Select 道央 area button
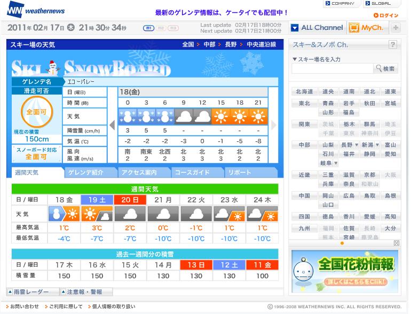 (x=328, y=91)
